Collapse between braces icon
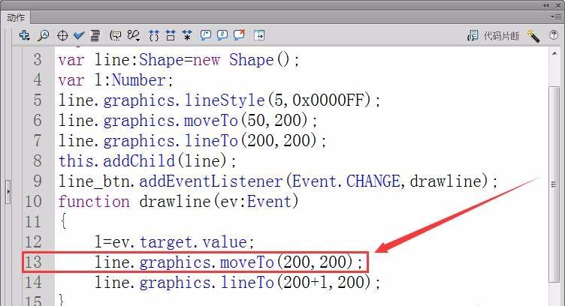Image resolution: width=565 pixels, height=306 pixels. pyautogui.click(x=154, y=35)
